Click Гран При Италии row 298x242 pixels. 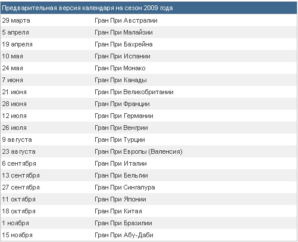coord(149,163)
